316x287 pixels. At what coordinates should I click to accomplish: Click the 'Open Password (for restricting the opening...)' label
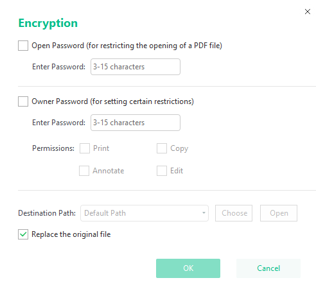click(x=127, y=46)
